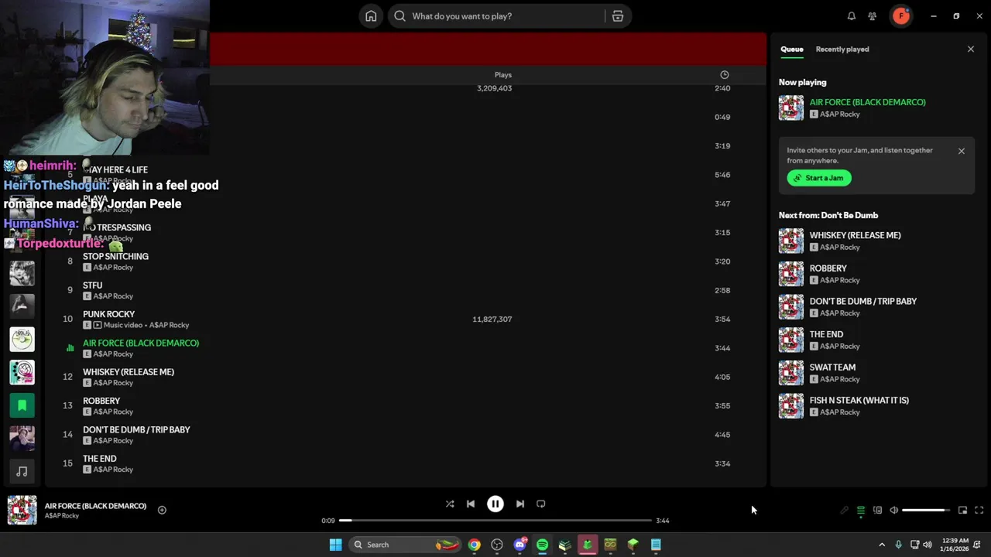Enter full screen mode
The width and height of the screenshot is (991, 557).
click(x=979, y=511)
